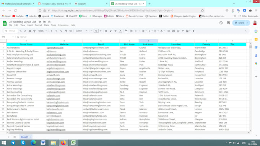Collapse the toolbar with chevron
The width and height of the screenshot is (260, 146).
click(x=245, y=31)
